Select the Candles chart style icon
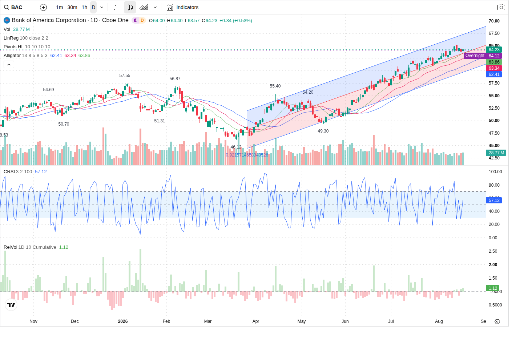Viewport: 516px width, 345px height. coord(130,7)
